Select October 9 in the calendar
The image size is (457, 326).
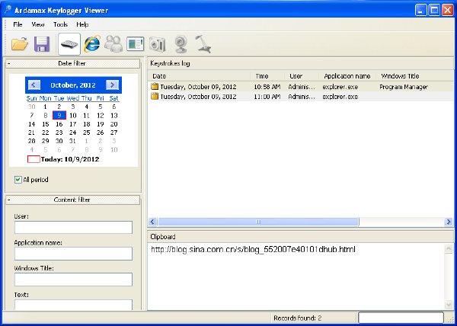point(59,115)
